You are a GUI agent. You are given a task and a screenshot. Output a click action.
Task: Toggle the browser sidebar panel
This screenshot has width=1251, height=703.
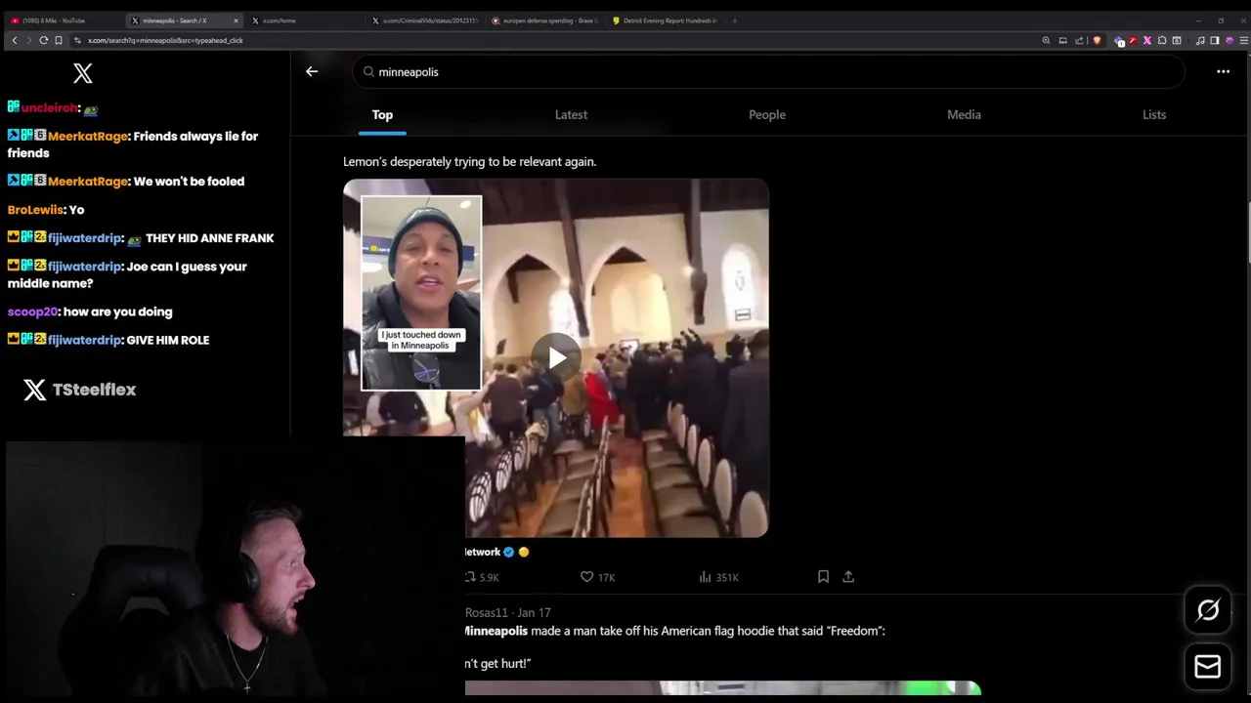coord(1215,40)
